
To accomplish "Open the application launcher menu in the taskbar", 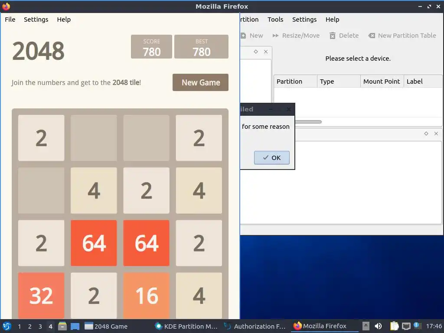I will point(7,326).
